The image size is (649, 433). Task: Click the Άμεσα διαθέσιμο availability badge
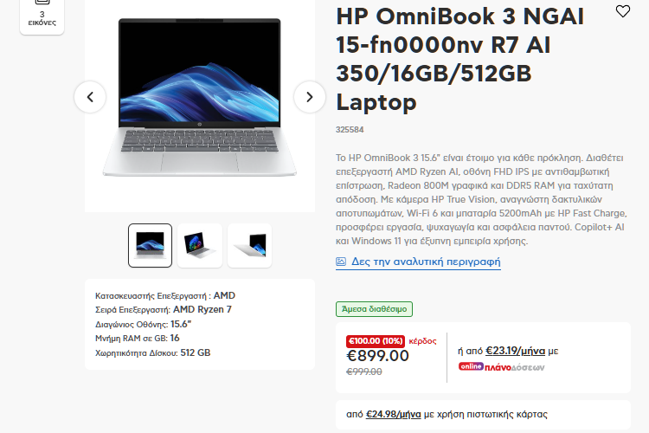[374, 309]
